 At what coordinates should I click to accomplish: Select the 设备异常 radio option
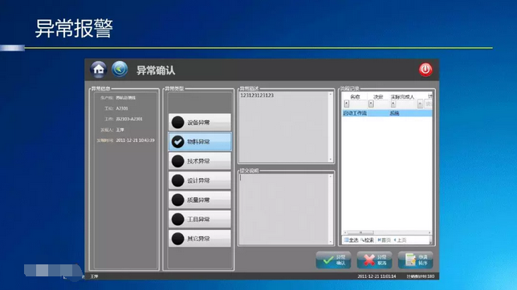pos(200,123)
